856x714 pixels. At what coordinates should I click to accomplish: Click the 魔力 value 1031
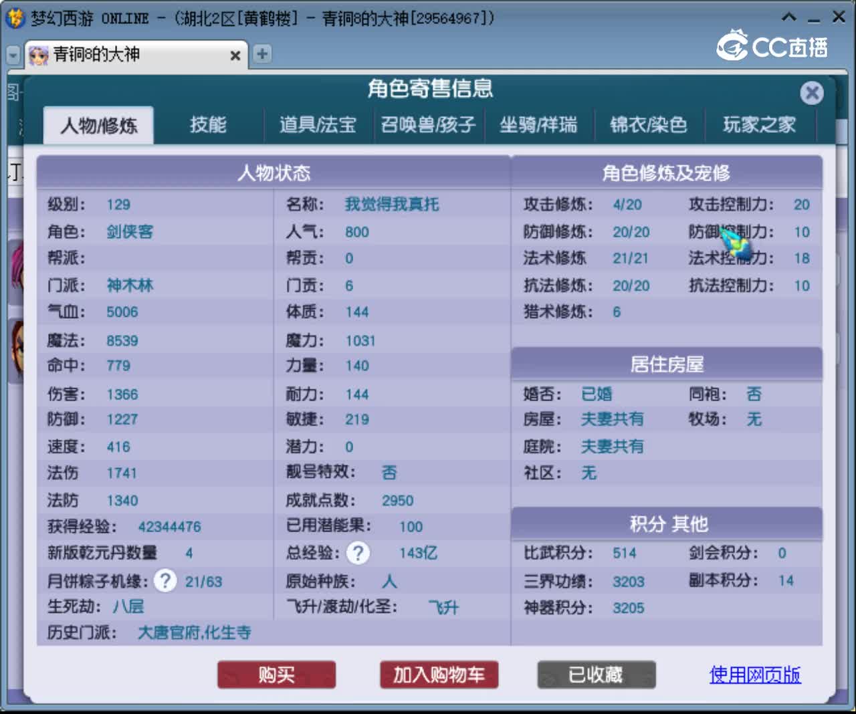pos(360,341)
